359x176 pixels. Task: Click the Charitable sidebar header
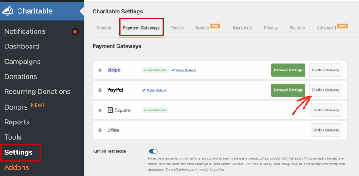pos(42,11)
